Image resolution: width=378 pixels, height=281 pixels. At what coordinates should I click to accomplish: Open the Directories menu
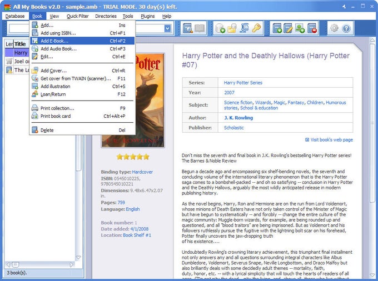tap(106, 16)
